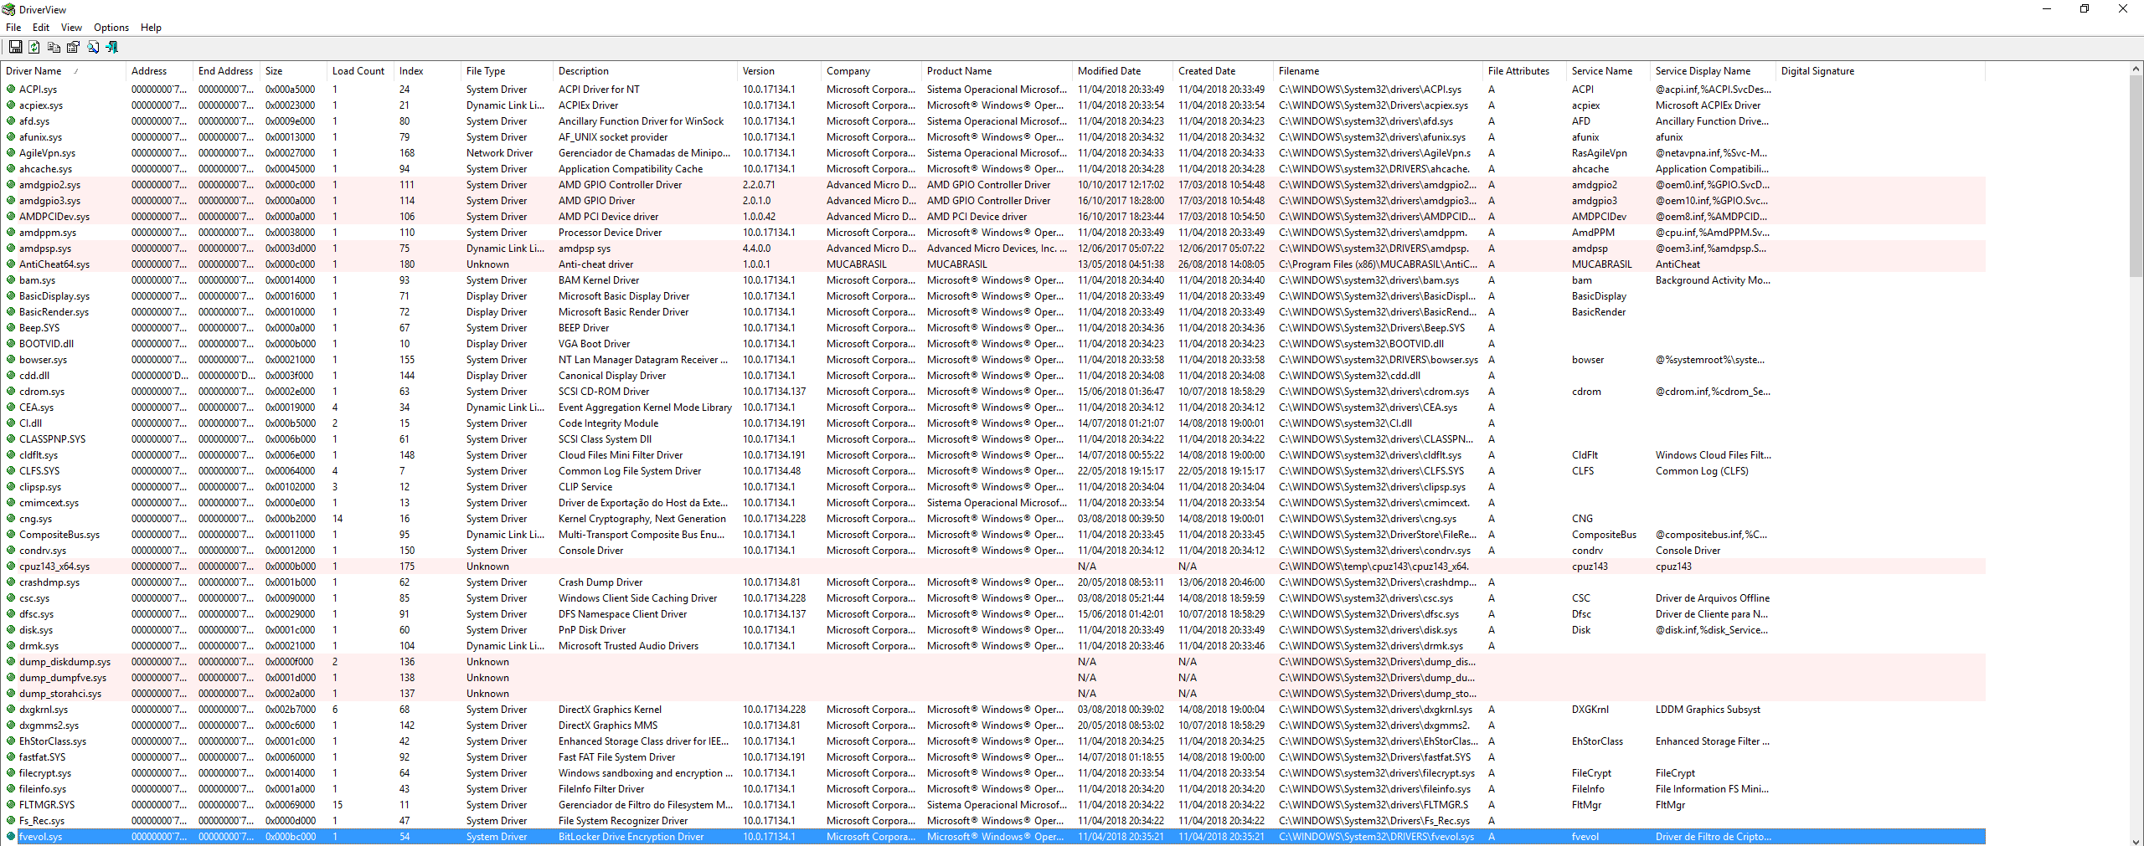Click the Find magnifier toolbar icon
The width and height of the screenshot is (2144, 846).
[x=93, y=48]
